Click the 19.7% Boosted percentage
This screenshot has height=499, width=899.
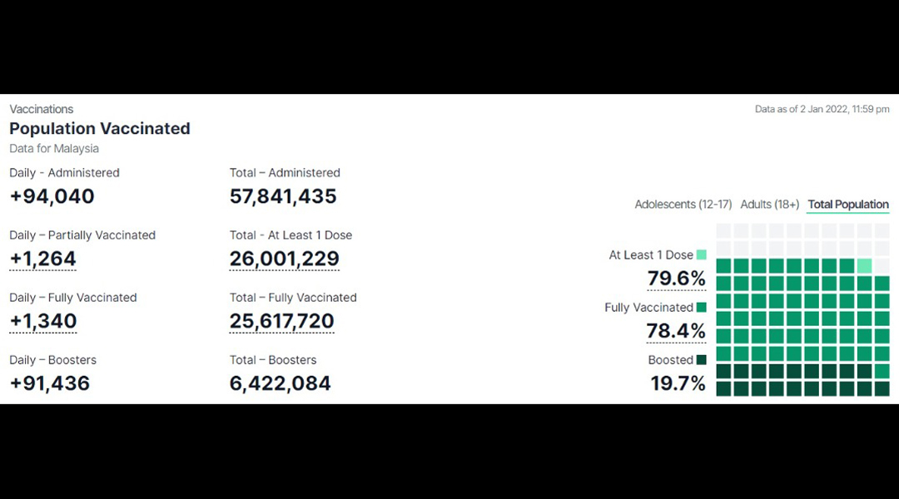[x=678, y=383]
